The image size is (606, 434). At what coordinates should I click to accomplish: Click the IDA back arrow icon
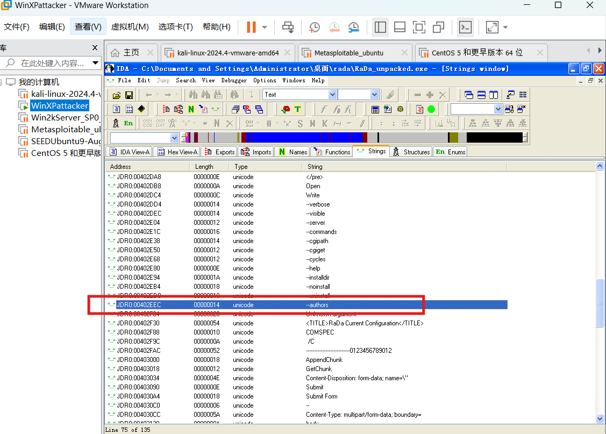pos(149,95)
